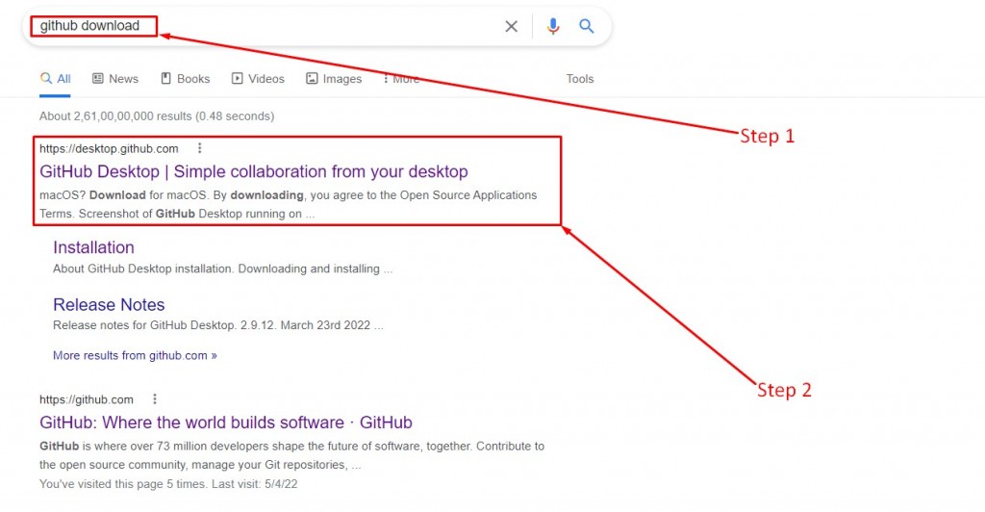The width and height of the screenshot is (985, 512).
Task: Click the Release notes for GitHub Desktop snippet
Action: point(218,325)
